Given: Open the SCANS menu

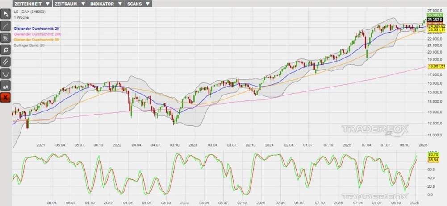Looking at the screenshot, I should [x=138, y=4].
